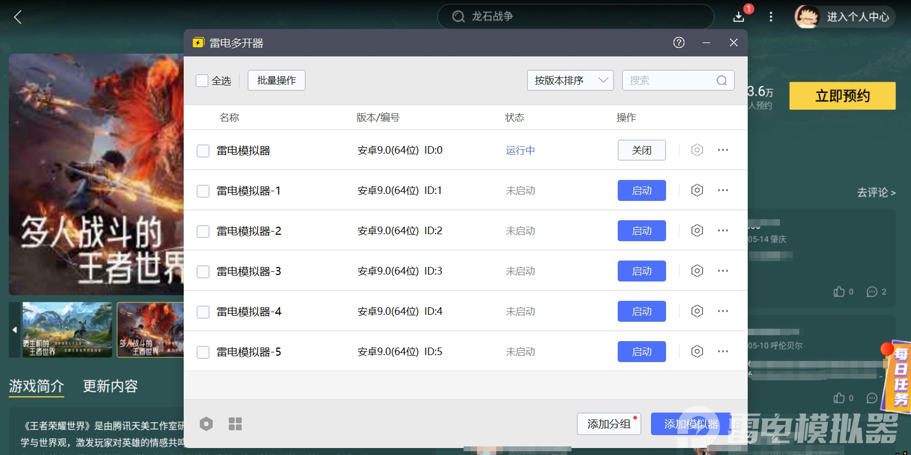
Task: Open settings for 雷电模拟器-1
Action: (697, 190)
